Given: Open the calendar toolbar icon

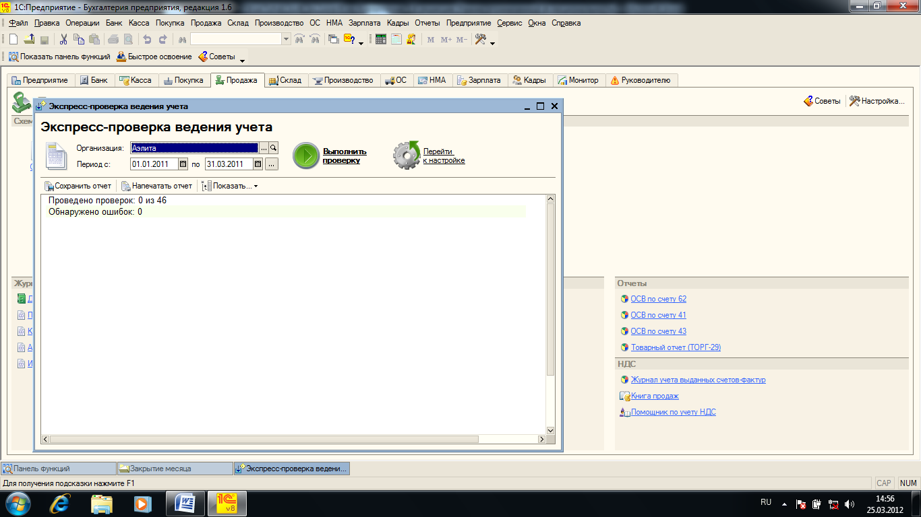Looking at the screenshot, I should pos(396,40).
